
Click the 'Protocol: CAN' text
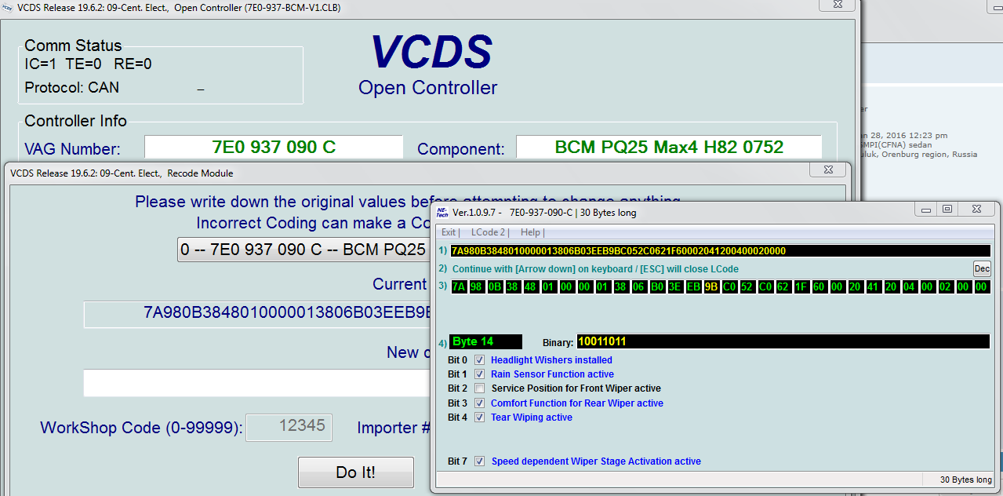click(72, 87)
